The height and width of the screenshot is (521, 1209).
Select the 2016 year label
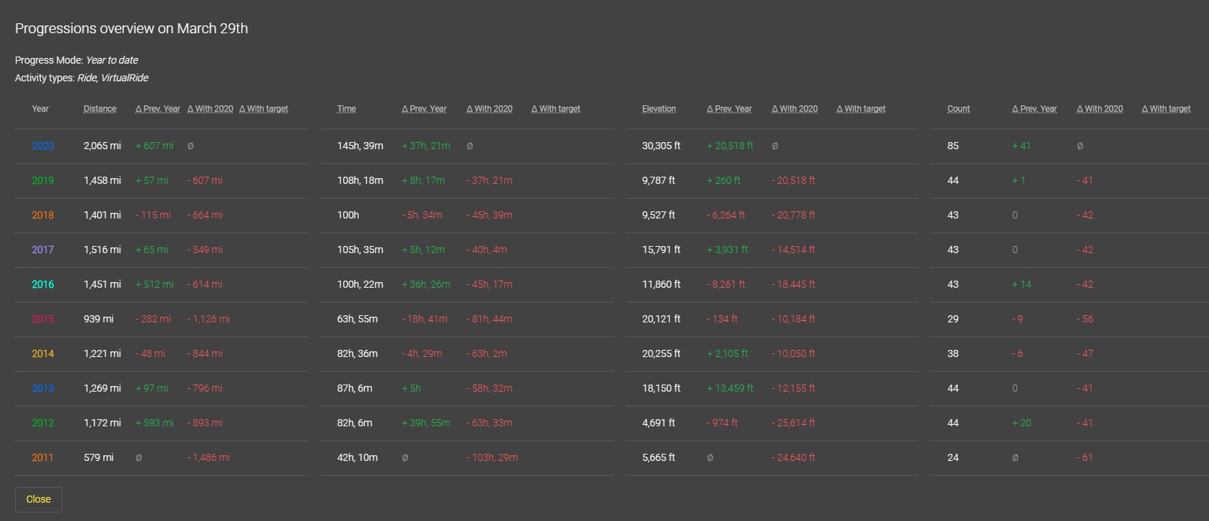click(42, 284)
